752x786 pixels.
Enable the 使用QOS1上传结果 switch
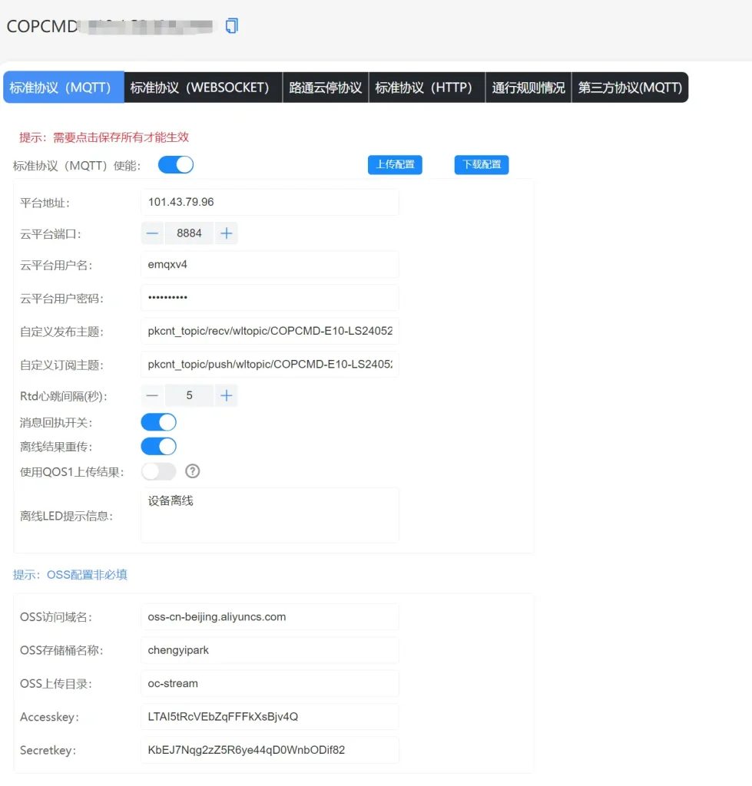click(x=158, y=471)
